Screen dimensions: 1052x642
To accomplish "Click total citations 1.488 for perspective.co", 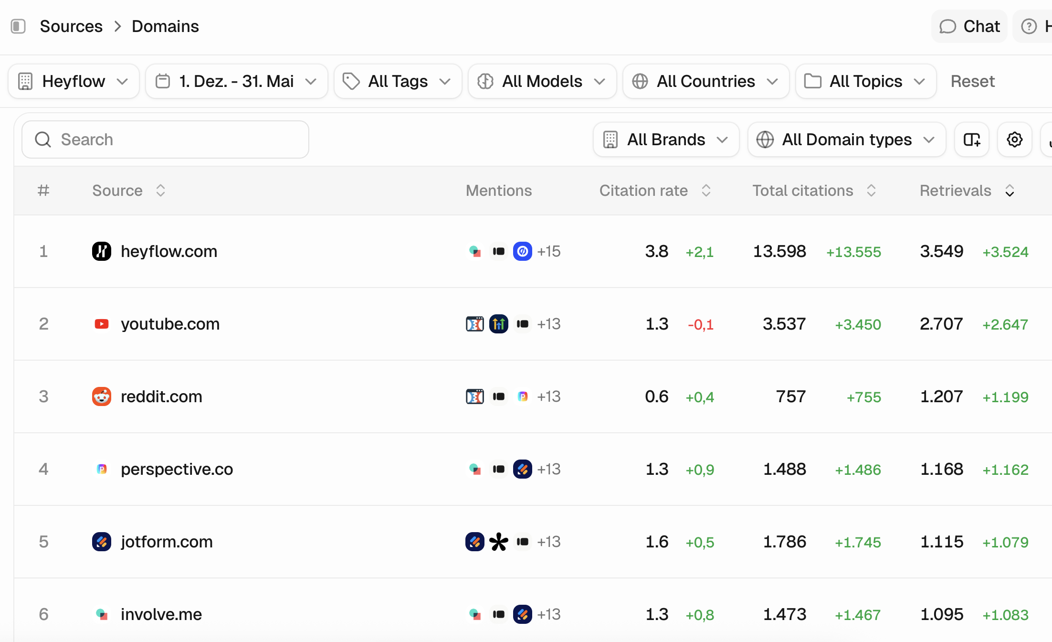I will pos(785,469).
